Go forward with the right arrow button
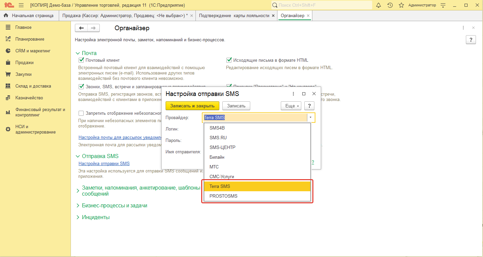This screenshot has width=483, height=257. tap(93, 28)
